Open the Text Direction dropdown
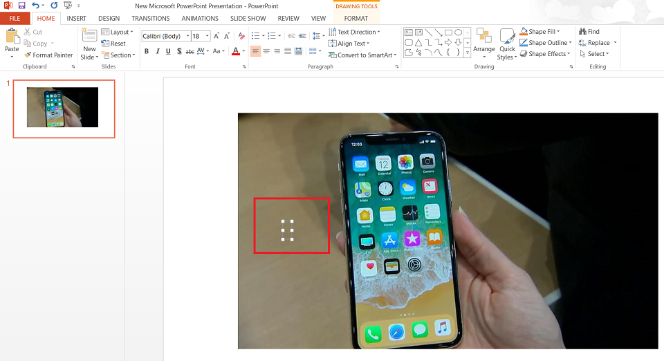Image resolution: width=664 pixels, height=361 pixels. coord(354,32)
